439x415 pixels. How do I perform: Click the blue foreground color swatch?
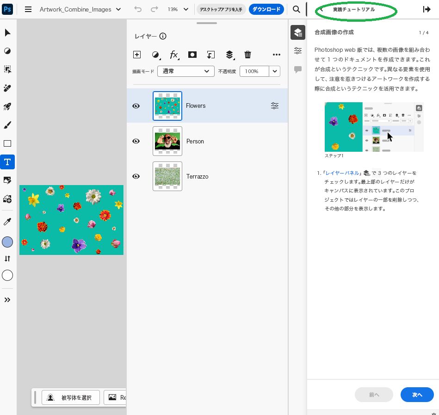click(x=7, y=242)
